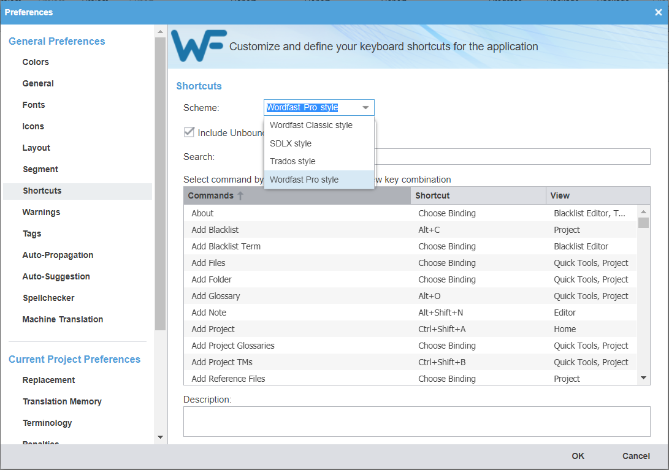The height and width of the screenshot is (470, 669).
Task: Open Auto-Suggestion preferences
Action: tap(56, 276)
